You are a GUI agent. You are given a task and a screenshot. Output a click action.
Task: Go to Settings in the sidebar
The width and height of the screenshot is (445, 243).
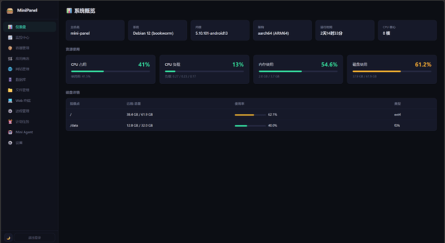(x=30, y=142)
